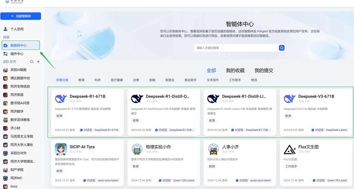Open the 图书馆AI问答 team avatar
This screenshot has width=354, height=189.
(6, 103)
